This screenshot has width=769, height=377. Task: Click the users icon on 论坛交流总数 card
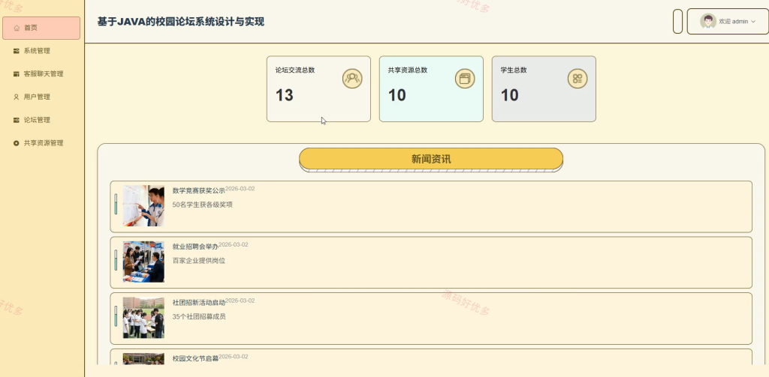(352, 79)
